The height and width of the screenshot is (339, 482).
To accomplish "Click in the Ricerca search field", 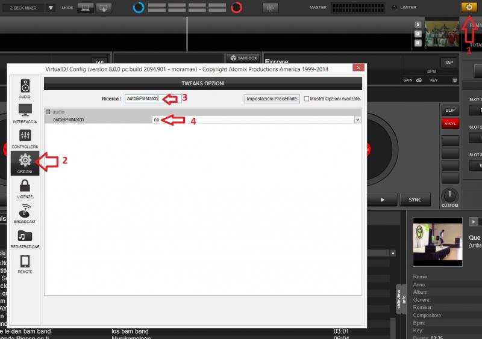I will pyautogui.click(x=153, y=99).
